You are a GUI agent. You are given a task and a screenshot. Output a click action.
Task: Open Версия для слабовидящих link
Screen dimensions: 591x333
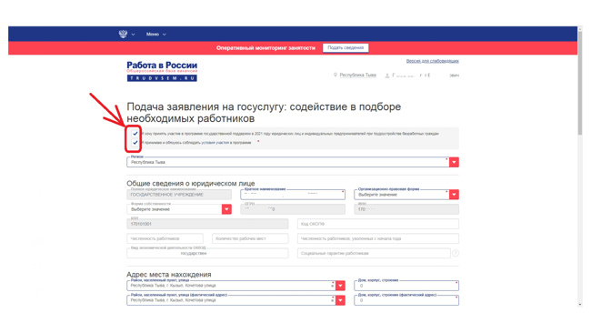432,61
